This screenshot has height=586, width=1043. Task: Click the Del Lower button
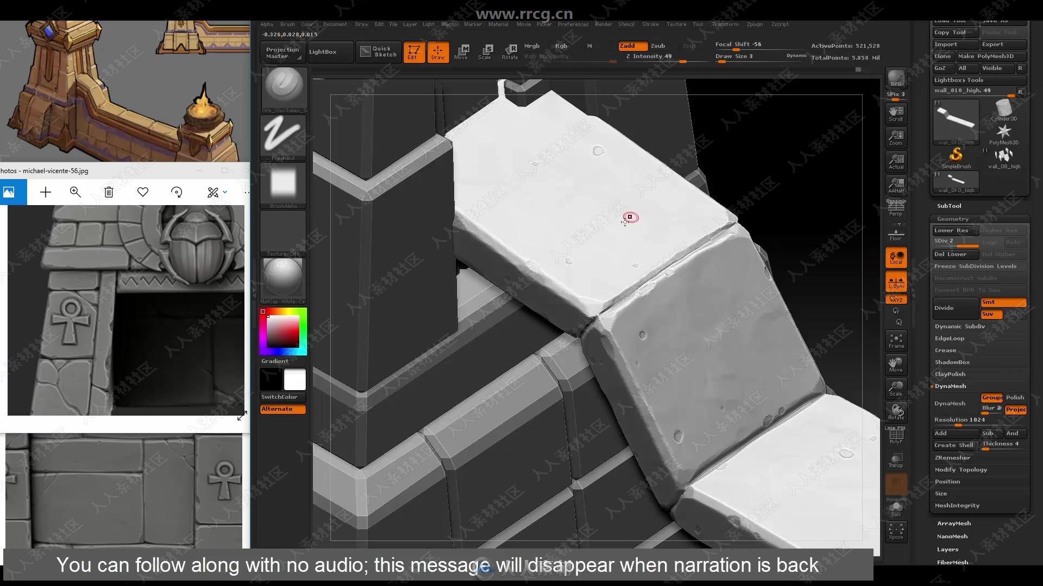(954, 254)
